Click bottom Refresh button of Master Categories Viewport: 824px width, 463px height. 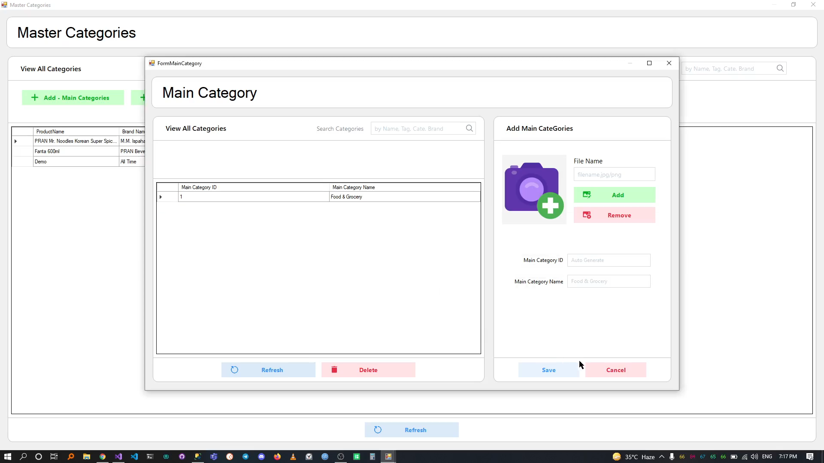tap(411, 430)
